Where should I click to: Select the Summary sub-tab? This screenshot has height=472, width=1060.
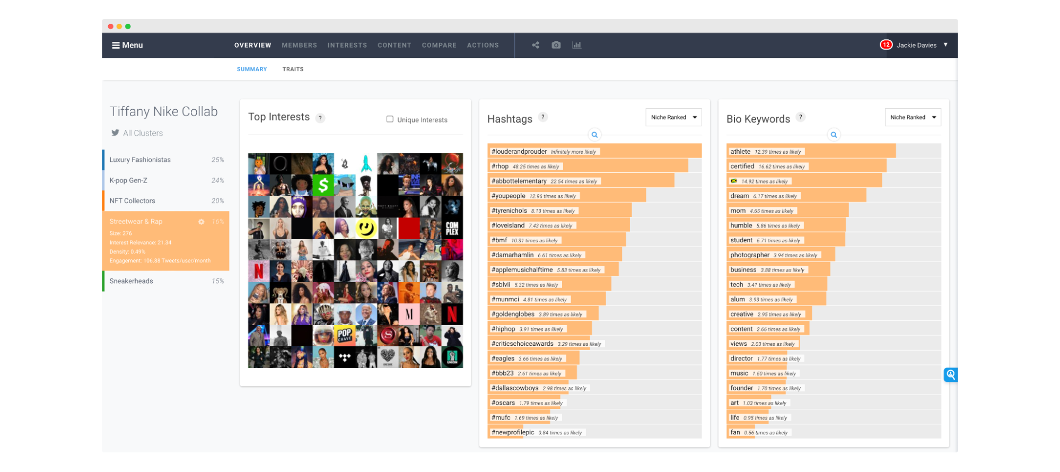252,69
